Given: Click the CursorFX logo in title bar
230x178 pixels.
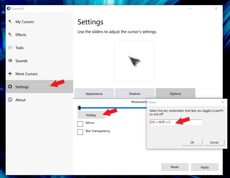Looking at the screenshot, I should click(9, 8).
